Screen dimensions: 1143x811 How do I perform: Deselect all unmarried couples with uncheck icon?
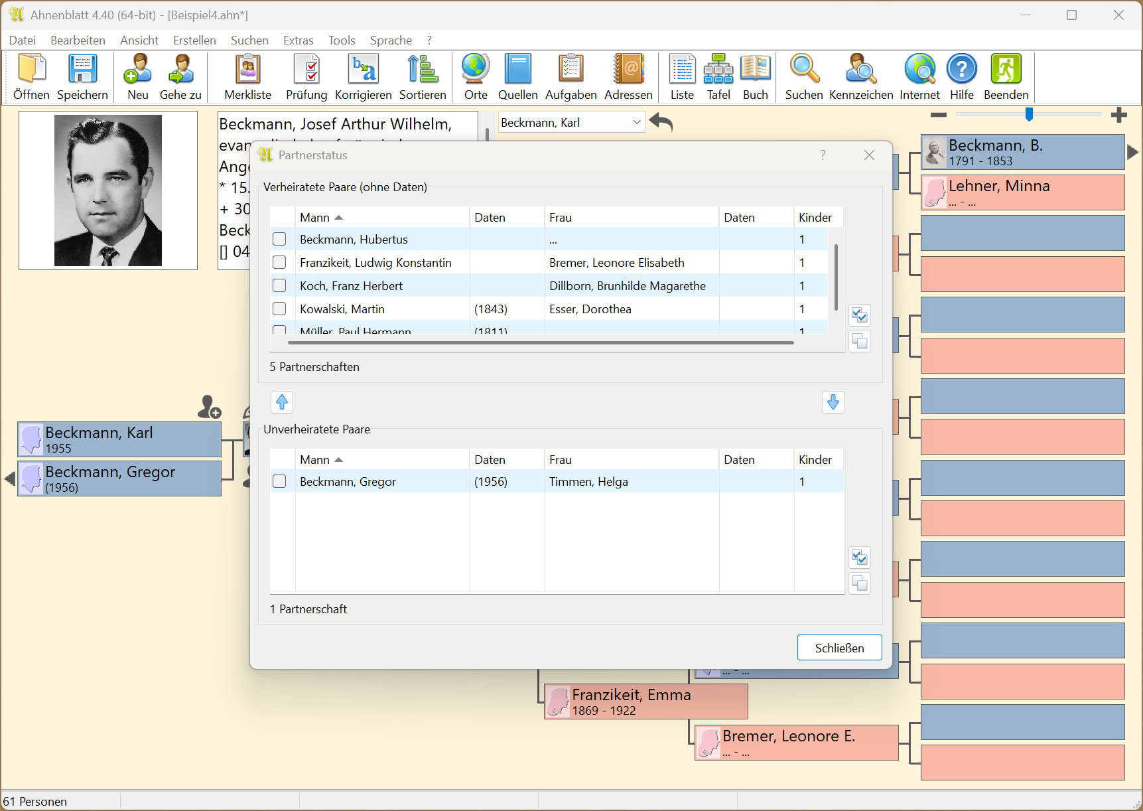[x=859, y=583]
